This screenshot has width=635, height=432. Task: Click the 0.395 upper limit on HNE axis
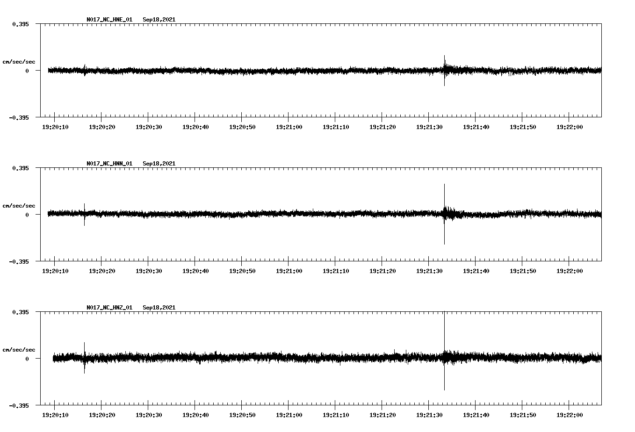(x=20, y=24)
